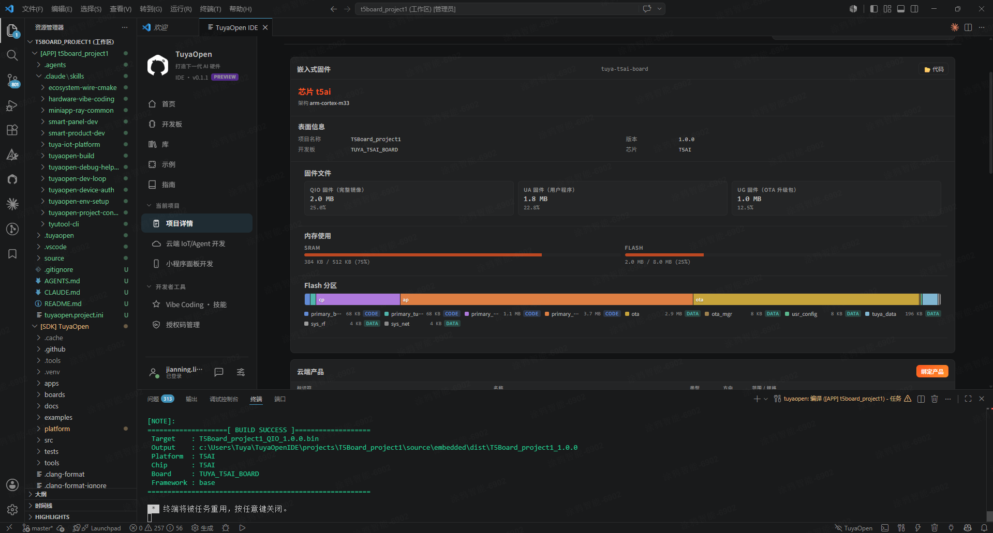Open 首页 in TuyaOpen navigation
993x533 pixels.
197,104
